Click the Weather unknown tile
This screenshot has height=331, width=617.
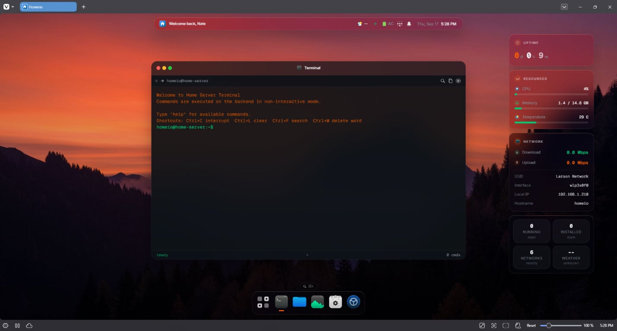[x=571, y=257]
